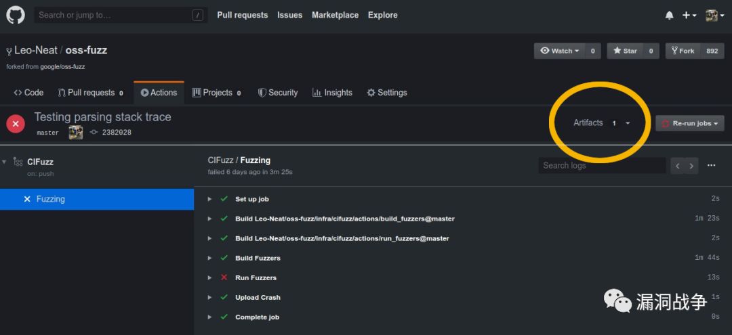The image size is (732, 335).
Task: Open the notifications bell
Action: pos(669,16)
